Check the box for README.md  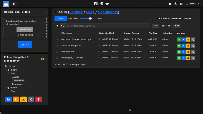(57, 52)
